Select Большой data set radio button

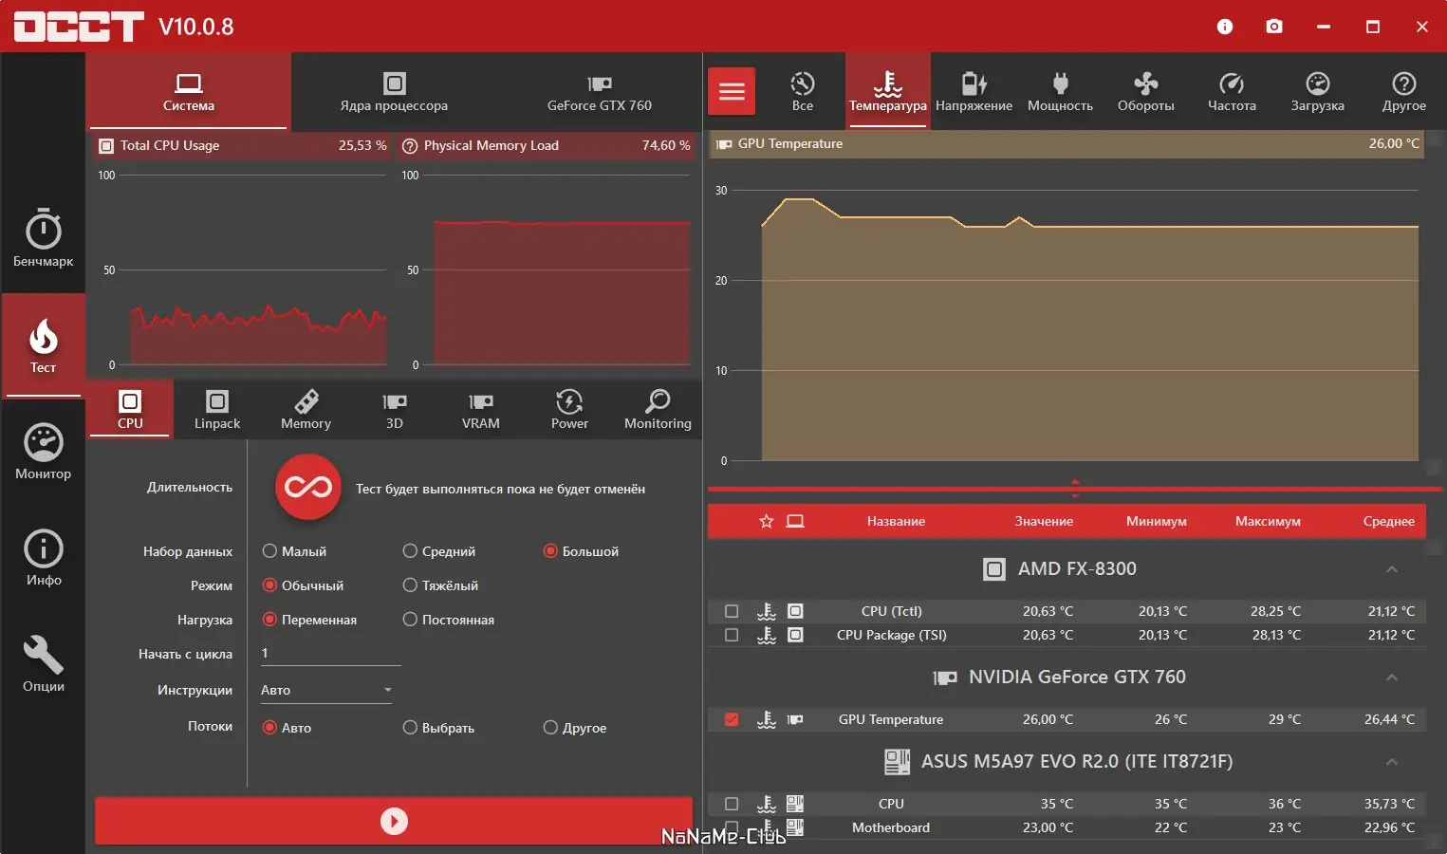[581, 551]
